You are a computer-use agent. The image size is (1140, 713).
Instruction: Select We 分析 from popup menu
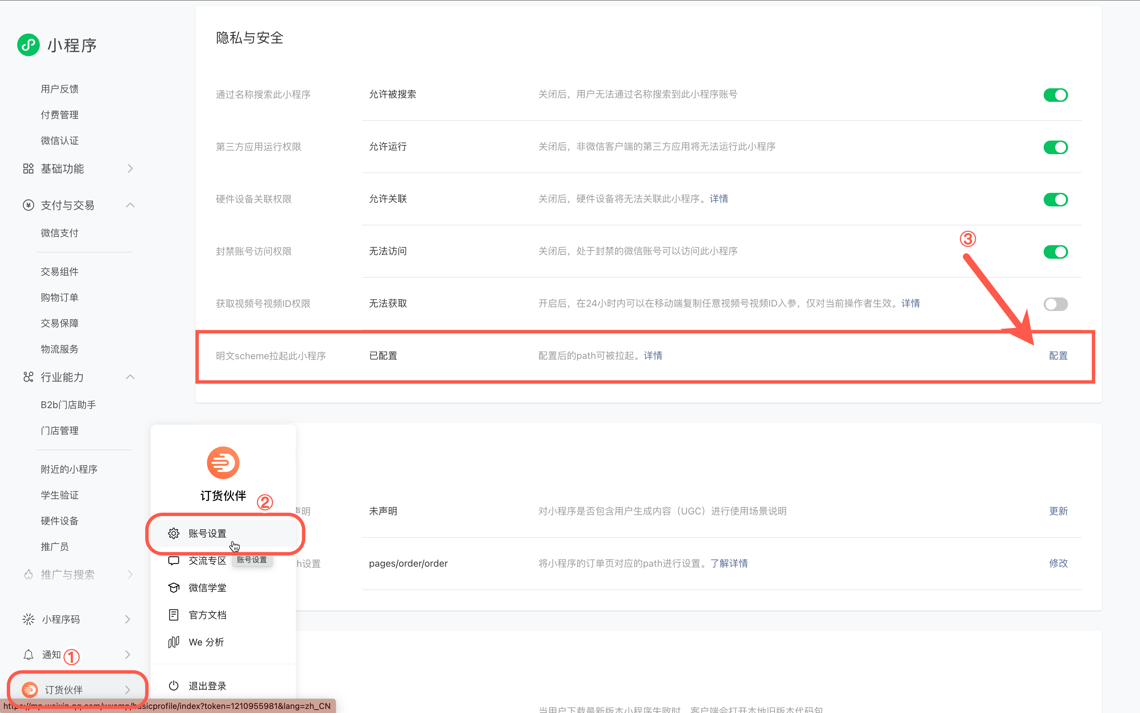point(206,642)
